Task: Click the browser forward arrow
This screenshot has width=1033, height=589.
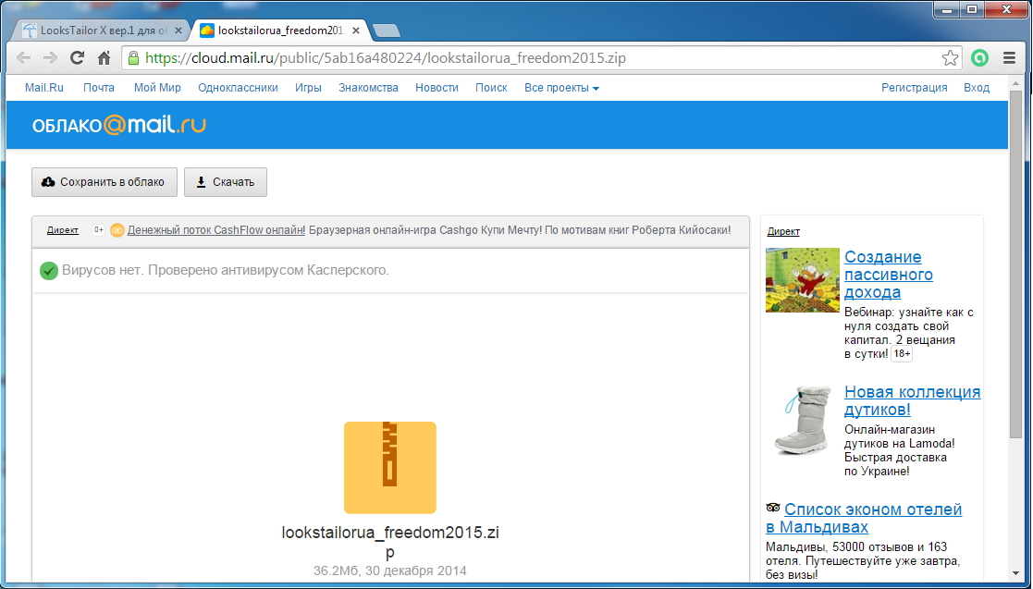Action: coord(50,58)
